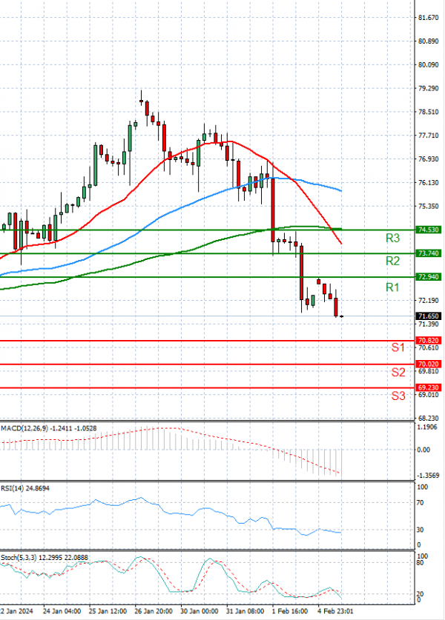Select the 69.230 red price tag
Image resolution: width=445 pixels, height=620 pixels.
[429, 387]
